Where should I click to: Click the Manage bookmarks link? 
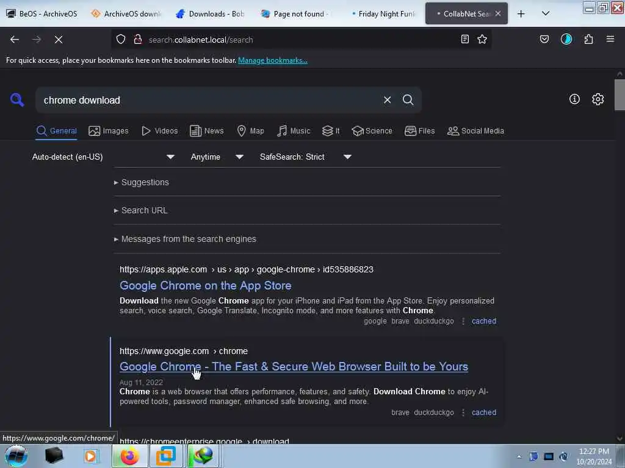pyautogui.click(x=273, y=60)
